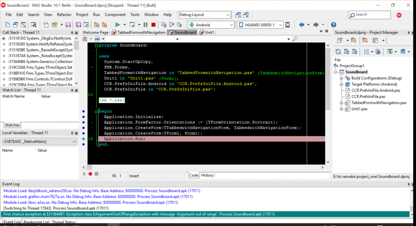
Task: Click Remove Project icon in Project Manager
Action: 365,41
